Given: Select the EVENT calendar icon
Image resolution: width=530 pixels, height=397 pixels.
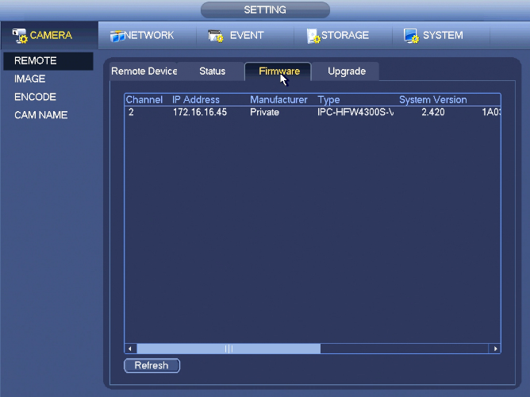Looking at the screenshot, I should coord(216,36).
